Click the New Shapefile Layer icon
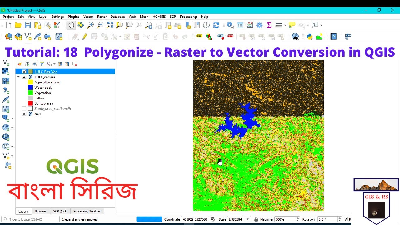This screenshot has width=400, height=225. point(28,37)
